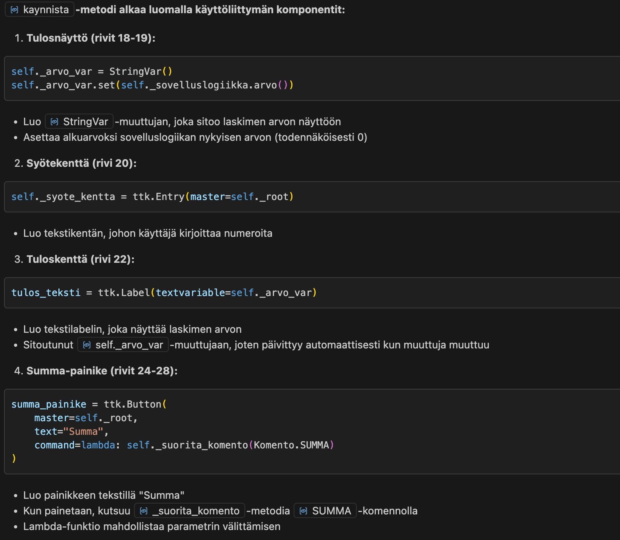Viewport: 620px width, 540px height.
Task: Open the kaynnista method reference
Action: tap(46, 10)
